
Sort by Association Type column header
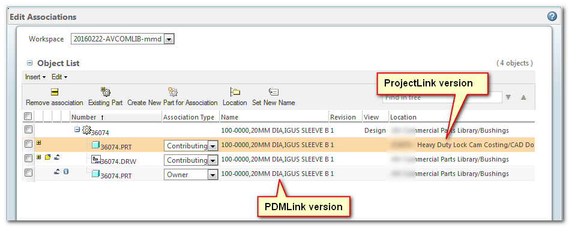[x=188, y=117]
